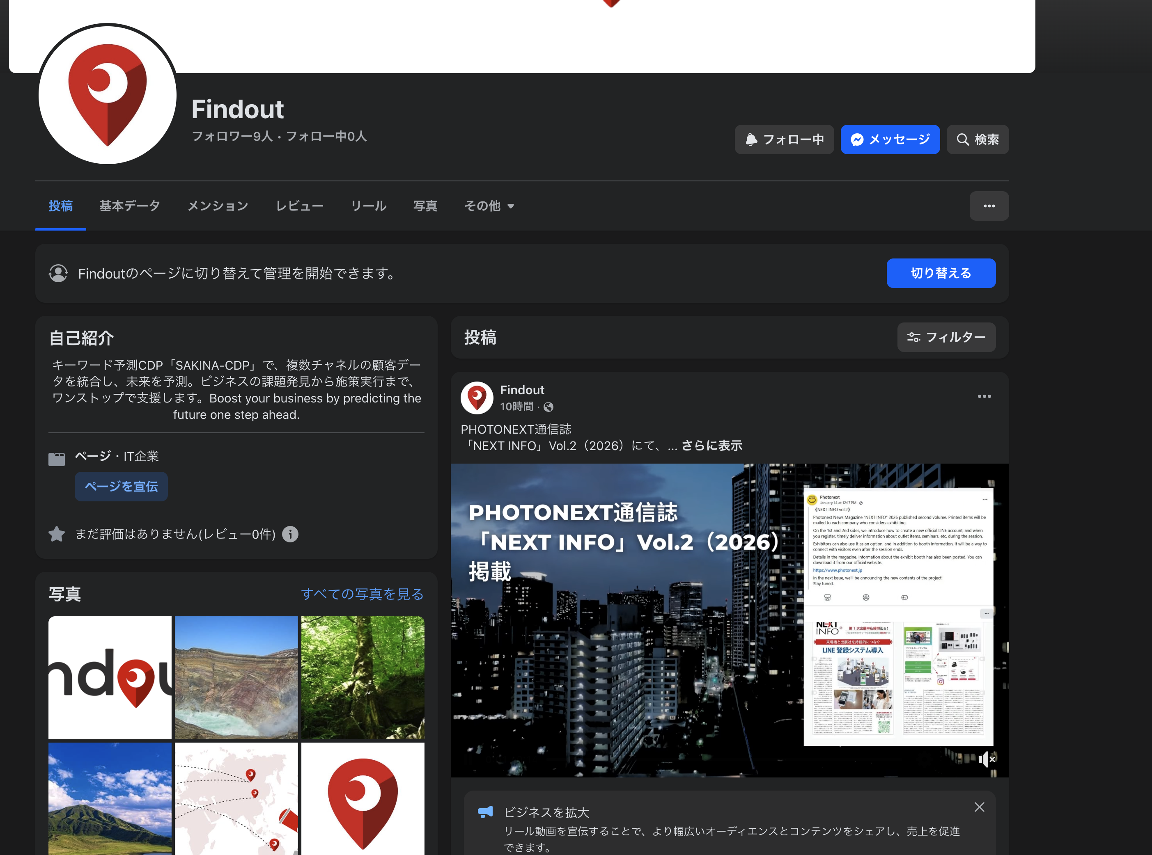Dismiss the ビジネスを拡大 banner with the X

tap(980, 807)
